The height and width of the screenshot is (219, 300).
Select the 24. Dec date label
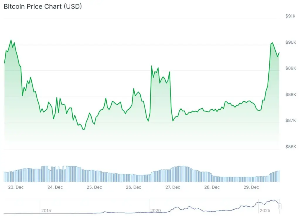pyautogui.click(x=55, y=187)
